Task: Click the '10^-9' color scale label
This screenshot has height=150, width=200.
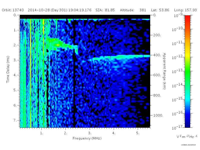Action: (178, 15)
